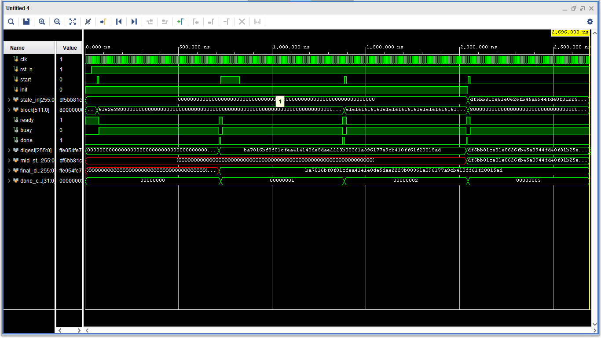Click digest value ffe054fe7 in Value column
Screen dimensions: 601x338
71,151
